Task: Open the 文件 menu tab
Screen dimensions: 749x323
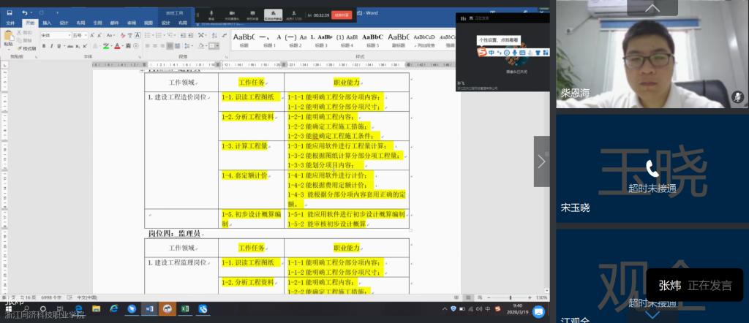Action: tap(10, 23)
